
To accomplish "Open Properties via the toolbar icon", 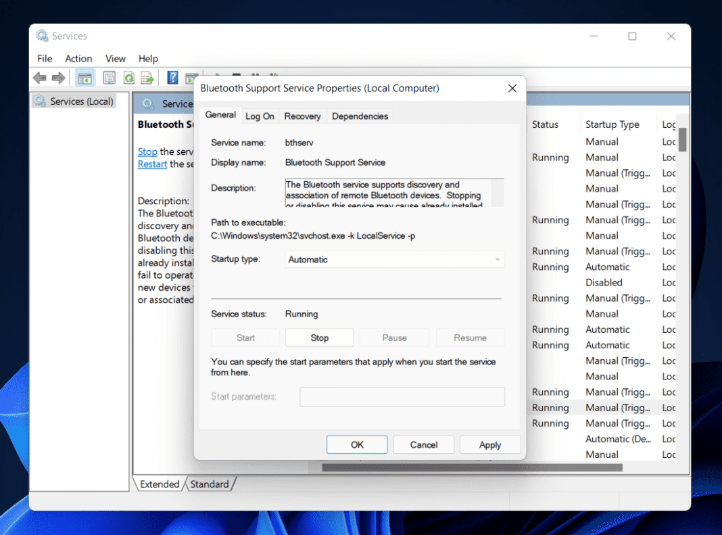I will 109,78.
